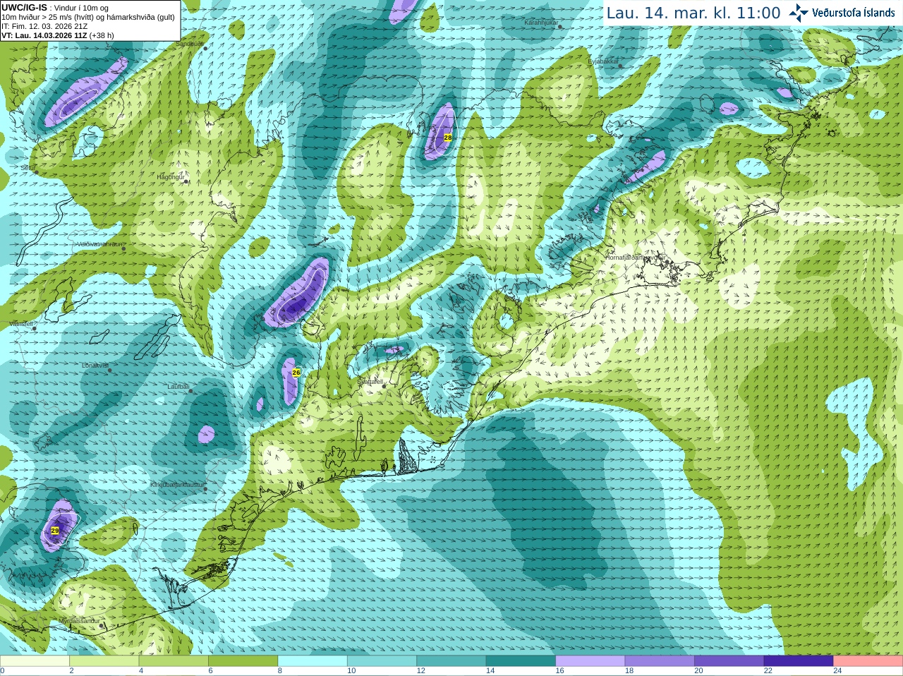903x676 pixels.
Task: Click the Laufbali place label
Action: tap(178, 387)
